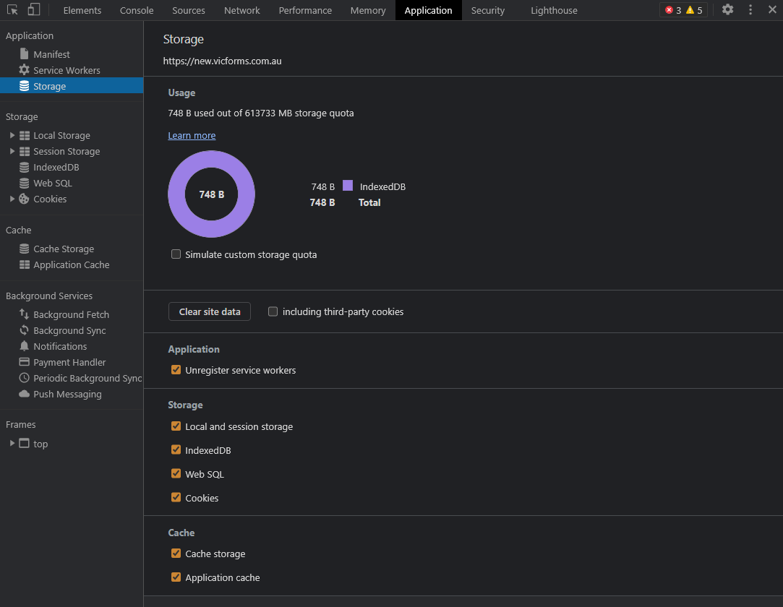Select Service Workers in the sidebar

pos(67,70)
